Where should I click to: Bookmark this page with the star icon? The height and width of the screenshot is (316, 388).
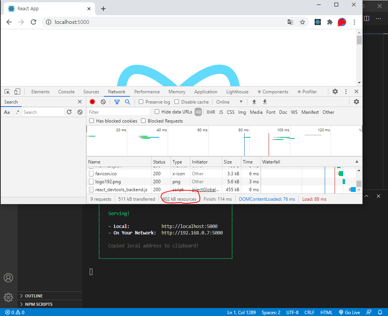[x=302, y=22]
